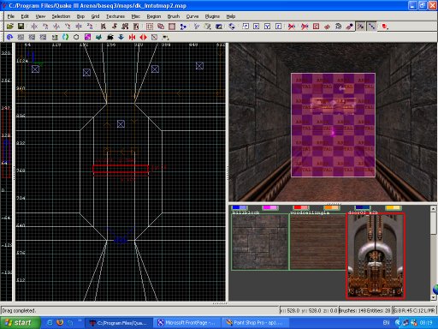Click the orange color swatch in texture window
Image resolution: width=438 pixels, height=329 pixels.
(332, 207)
